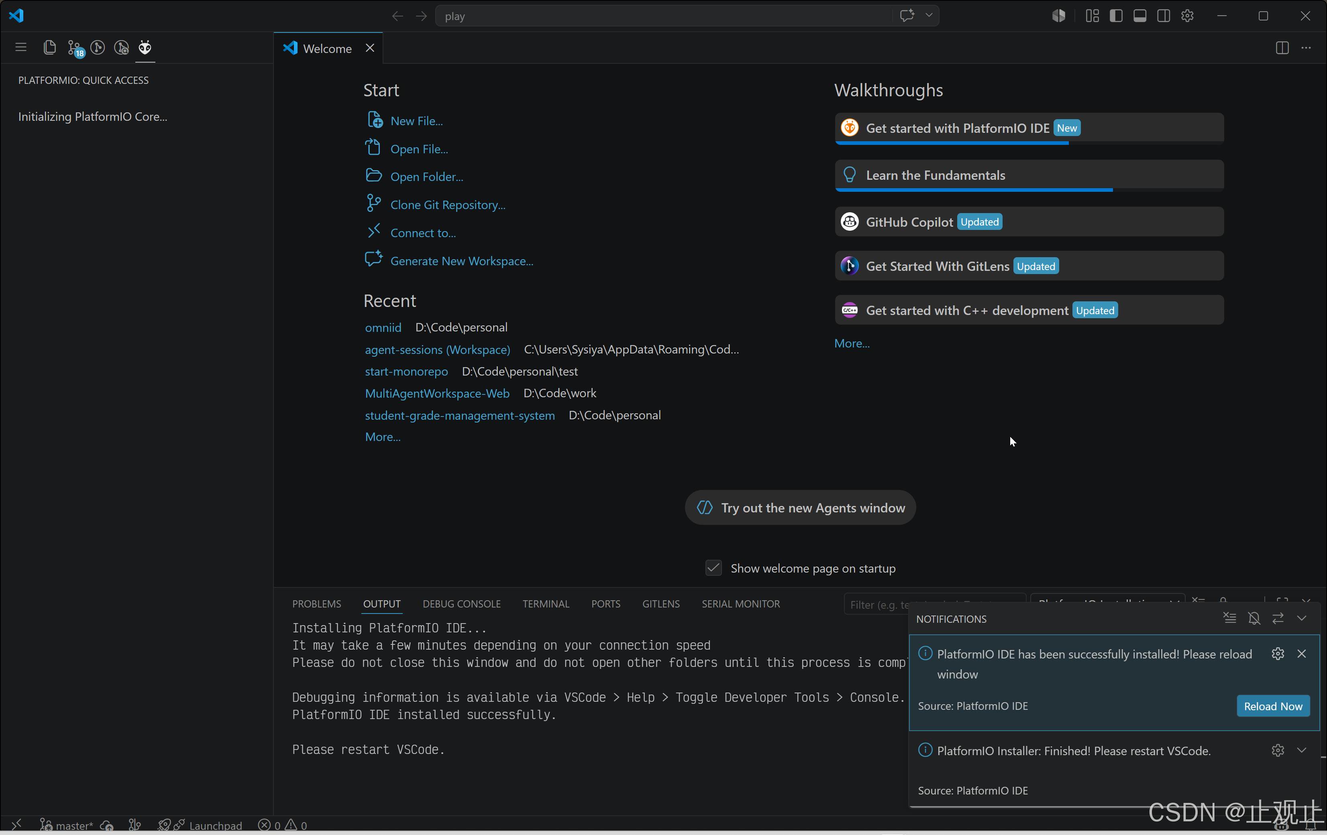Click the output Filter input field
Image resolution: width=1327 pixels, height=835 pixels.
(x=935, y=604)
